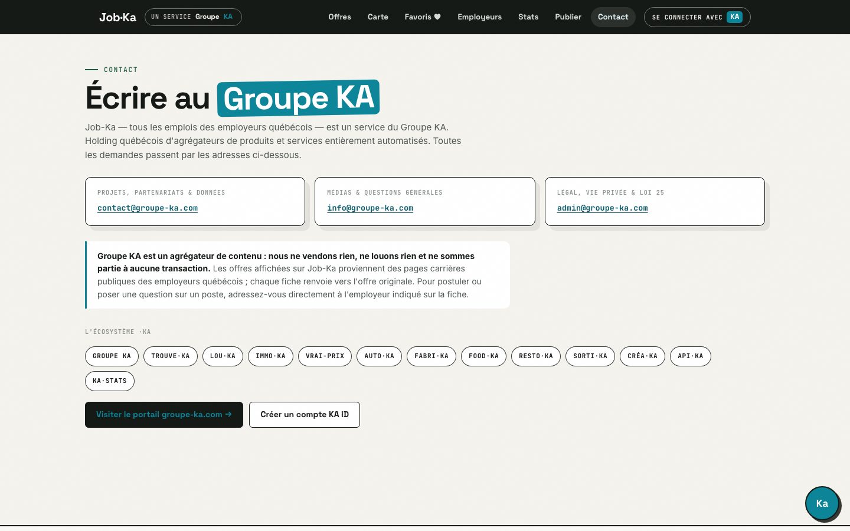Image resolution: width=850 pixels, height=531 pixels.
Task: Open the RESTO·KA chip
Action: click(x=536, y=356)
